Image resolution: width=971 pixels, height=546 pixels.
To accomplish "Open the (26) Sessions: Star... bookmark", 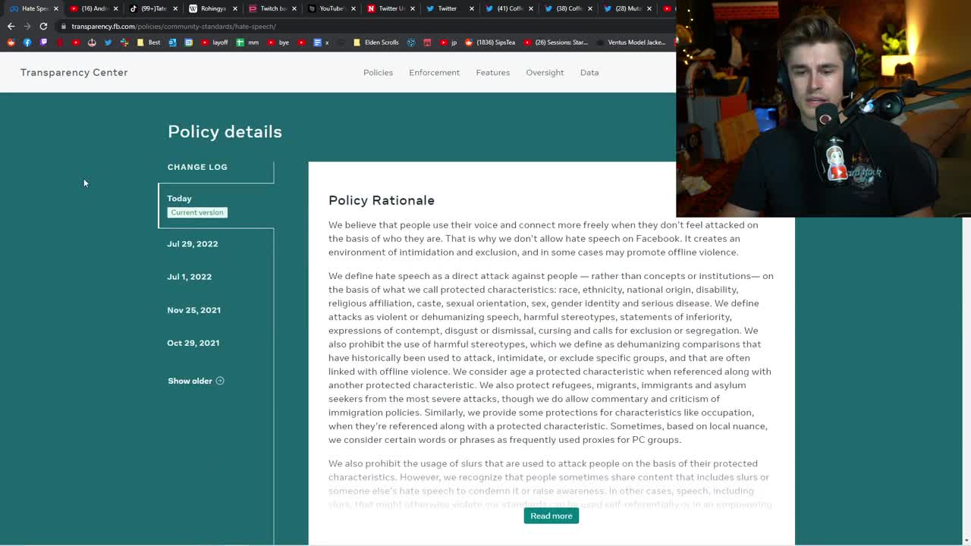I will point(555,42).
